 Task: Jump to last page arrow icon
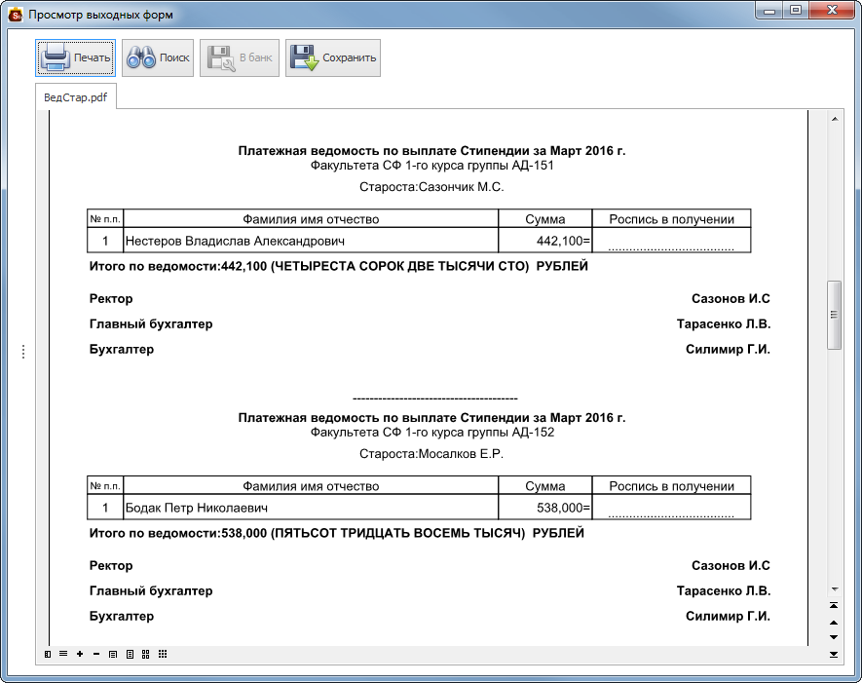click(834, 655)
